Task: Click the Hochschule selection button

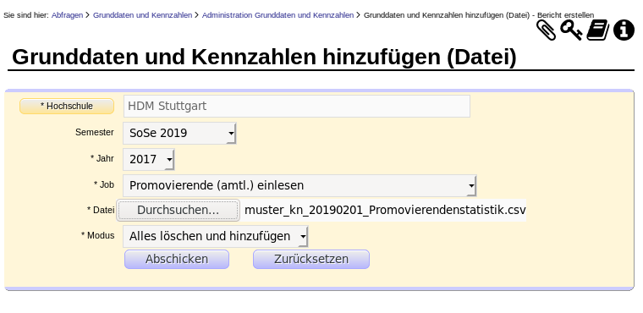Action: [x=67, y=107]
